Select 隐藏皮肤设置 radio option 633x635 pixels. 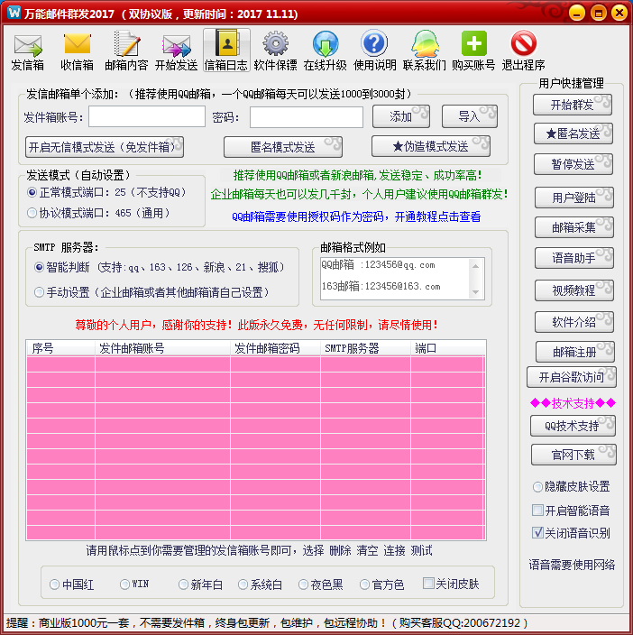[x=537, y=487]
